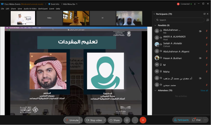
Task: Open the File menu
Action: tap(3, 9)
